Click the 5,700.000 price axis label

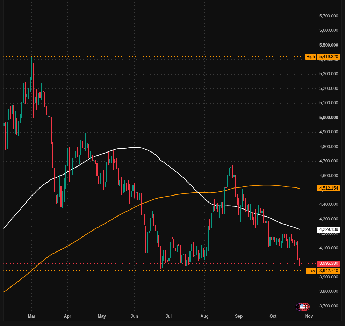point(329,16)
